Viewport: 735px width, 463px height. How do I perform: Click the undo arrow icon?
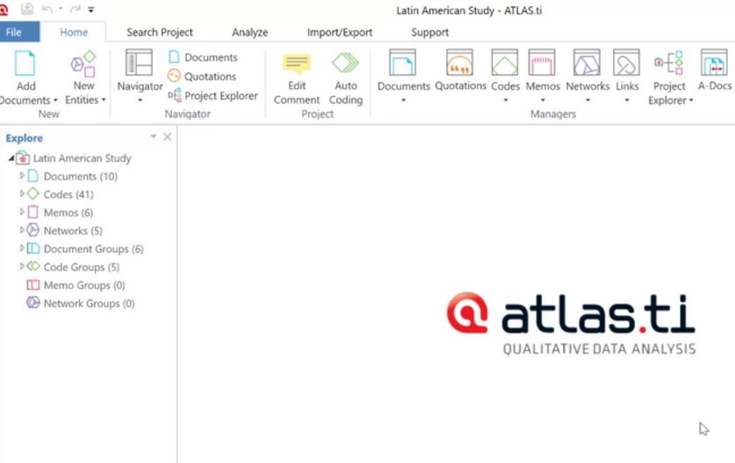47,9
